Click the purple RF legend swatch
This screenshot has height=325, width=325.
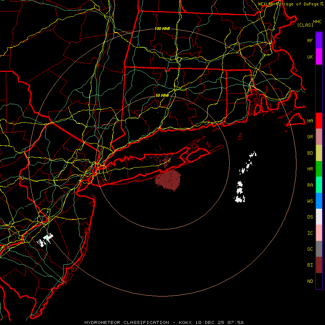[319, 40]
